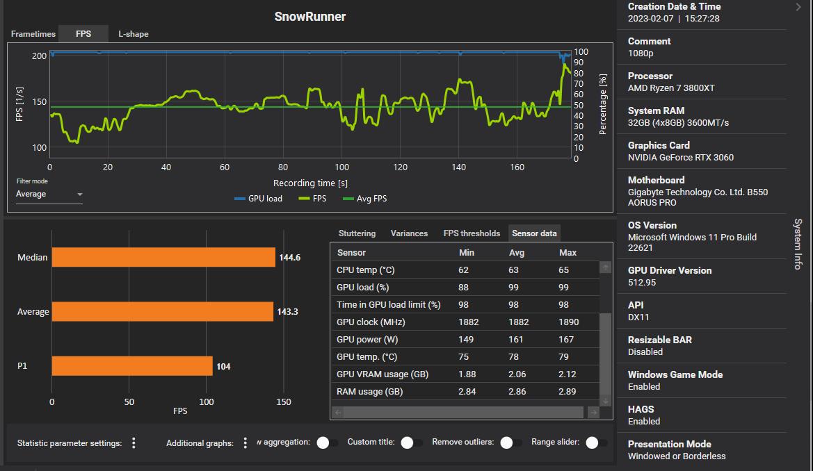Viewport: 813px width, 471px height.
Task: Toggle GPU load series in chart legend
Action: 258,199
